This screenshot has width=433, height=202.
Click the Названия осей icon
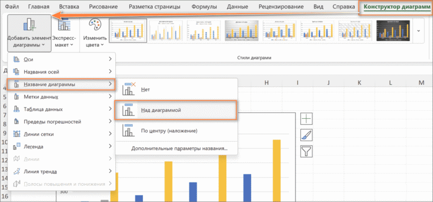pos(17,72)
